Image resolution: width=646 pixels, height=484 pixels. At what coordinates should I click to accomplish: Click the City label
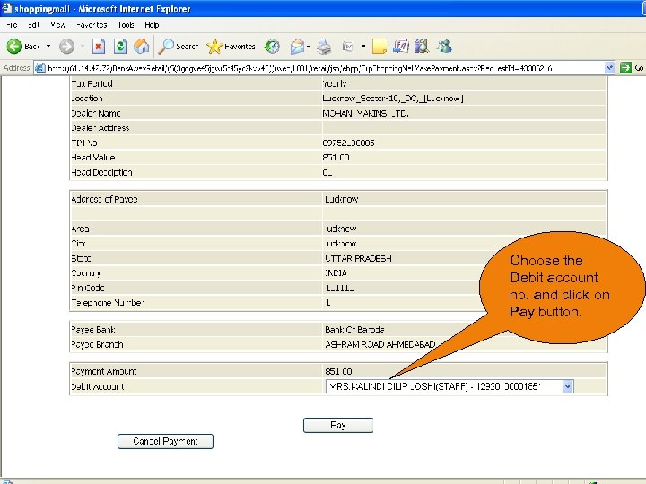(x=78, y=243)
